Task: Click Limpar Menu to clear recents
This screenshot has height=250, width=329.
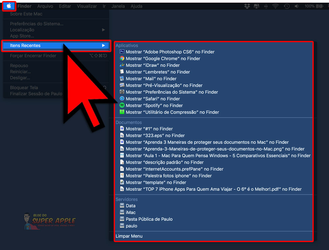Action: pyautogui.click(x=129, y=236)
